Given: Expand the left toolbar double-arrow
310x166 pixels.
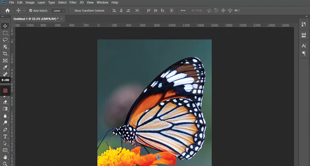Looking at the screenshot, I should pos(3,16).
